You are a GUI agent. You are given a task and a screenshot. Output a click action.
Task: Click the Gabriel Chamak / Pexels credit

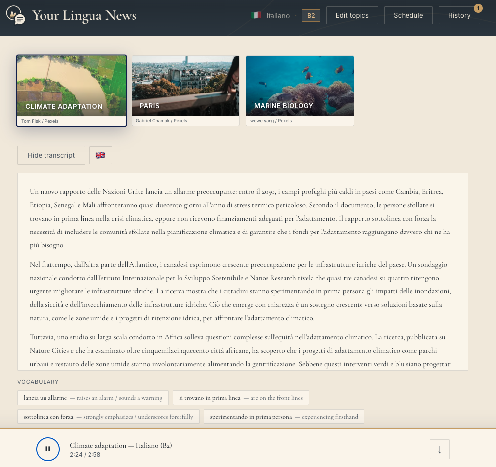tap(161, 121)
